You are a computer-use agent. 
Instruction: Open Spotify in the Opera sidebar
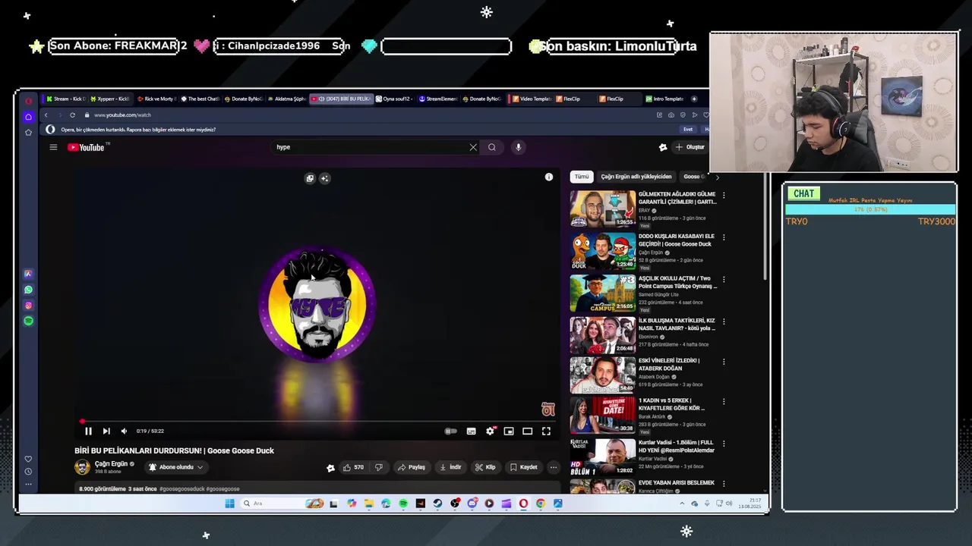point(28,321)
